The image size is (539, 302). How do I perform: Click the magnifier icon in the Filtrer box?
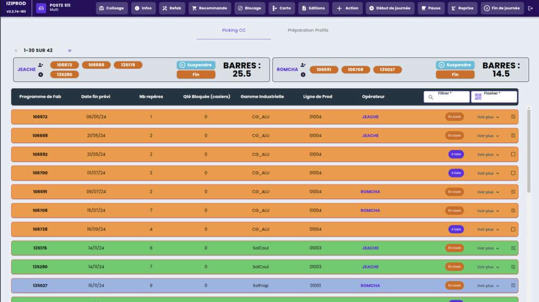tap(431, 97)
